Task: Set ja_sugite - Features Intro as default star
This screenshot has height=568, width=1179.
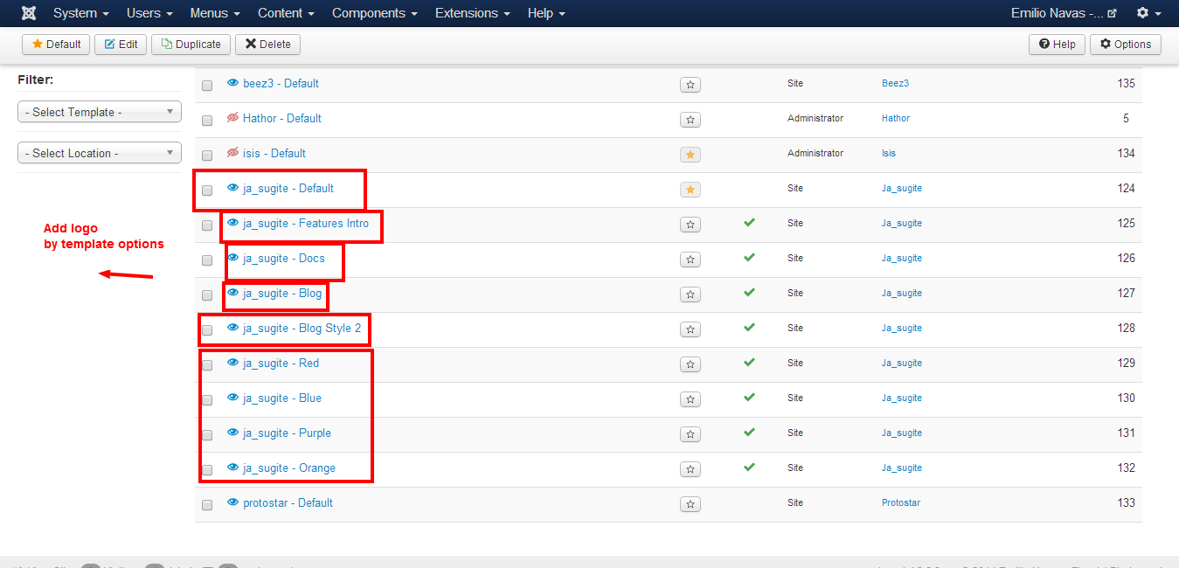Action: (690, 225)
